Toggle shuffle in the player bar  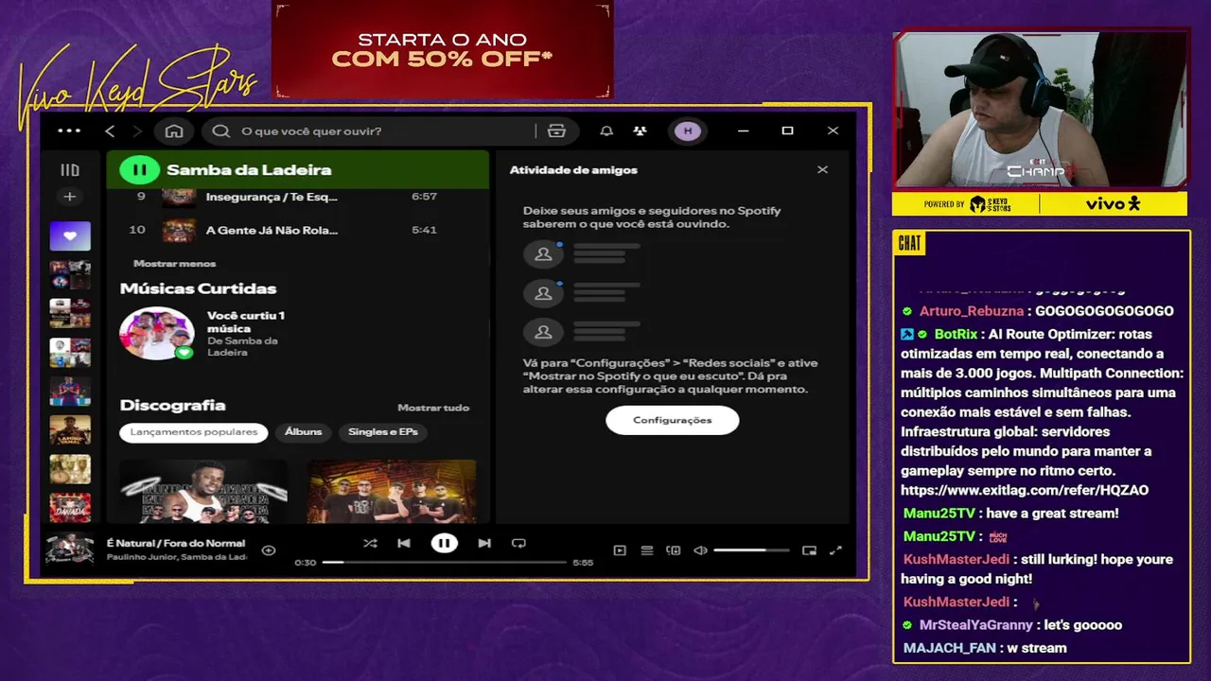point(370,543)
